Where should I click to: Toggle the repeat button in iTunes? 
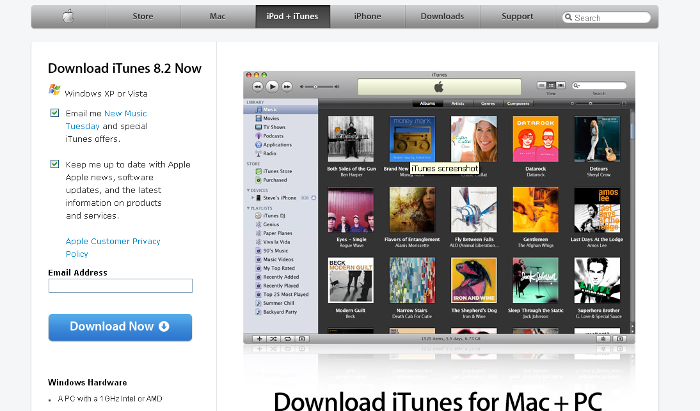click(x=288, y=339)
